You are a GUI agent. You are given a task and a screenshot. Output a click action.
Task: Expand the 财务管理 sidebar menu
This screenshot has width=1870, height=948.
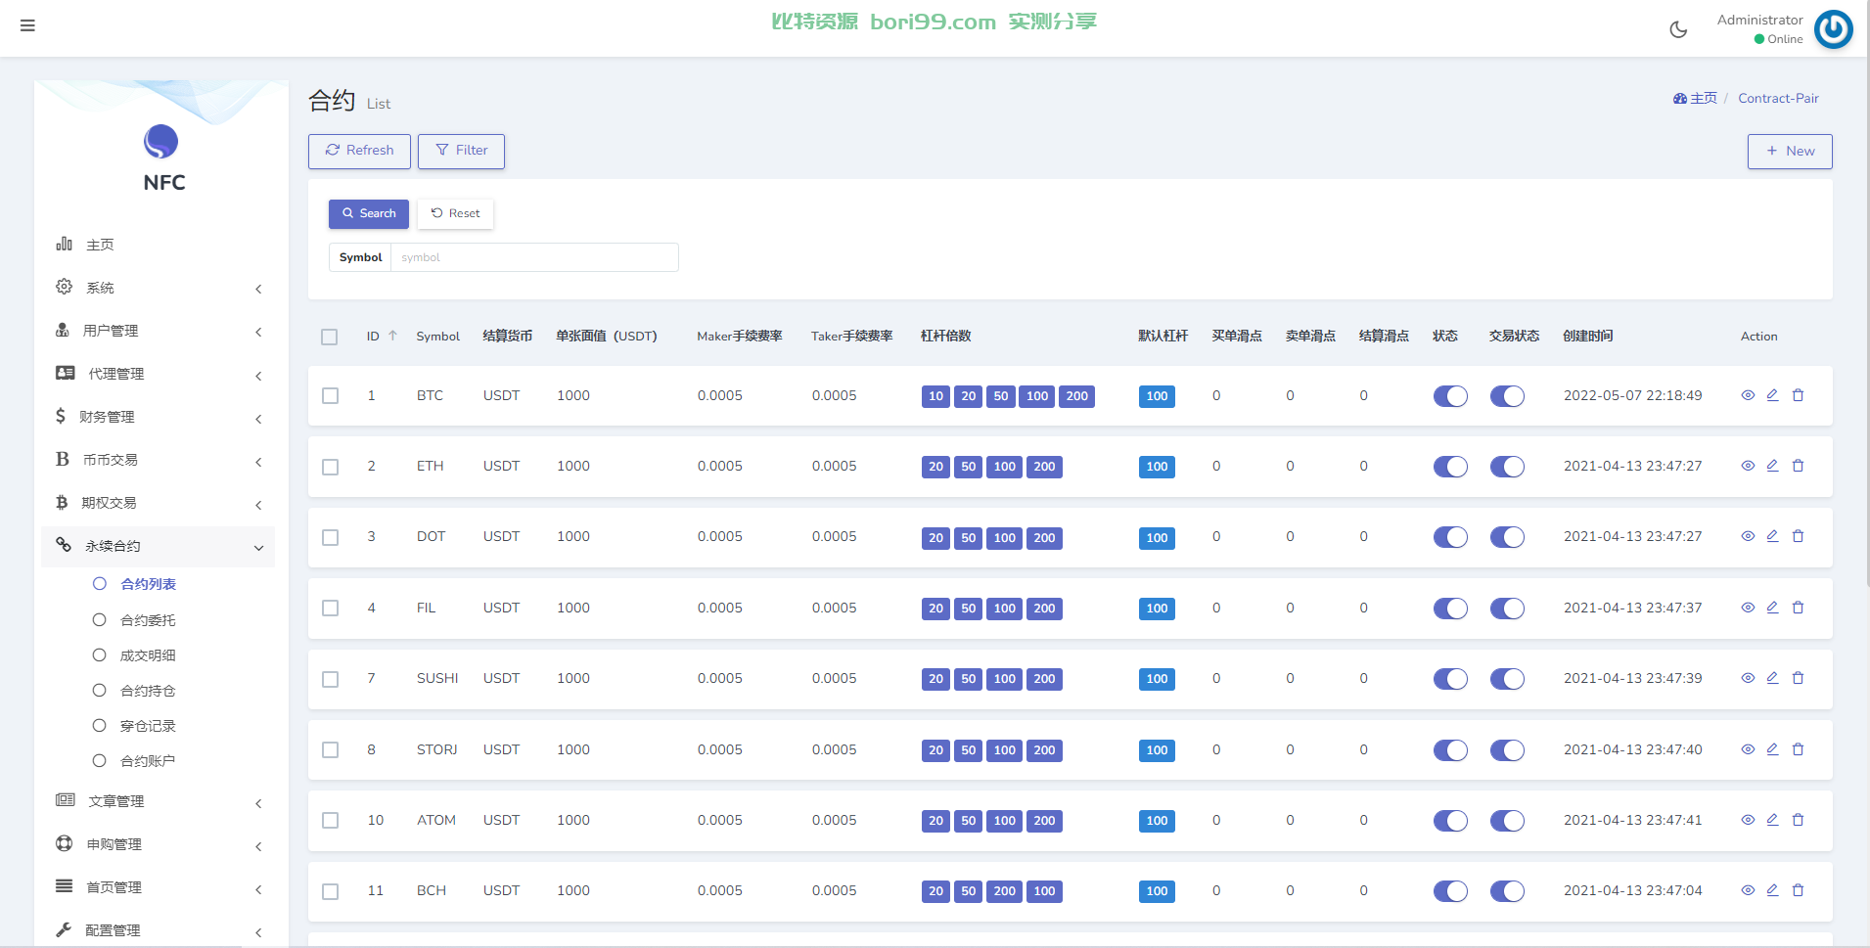(x=159, y=417)
